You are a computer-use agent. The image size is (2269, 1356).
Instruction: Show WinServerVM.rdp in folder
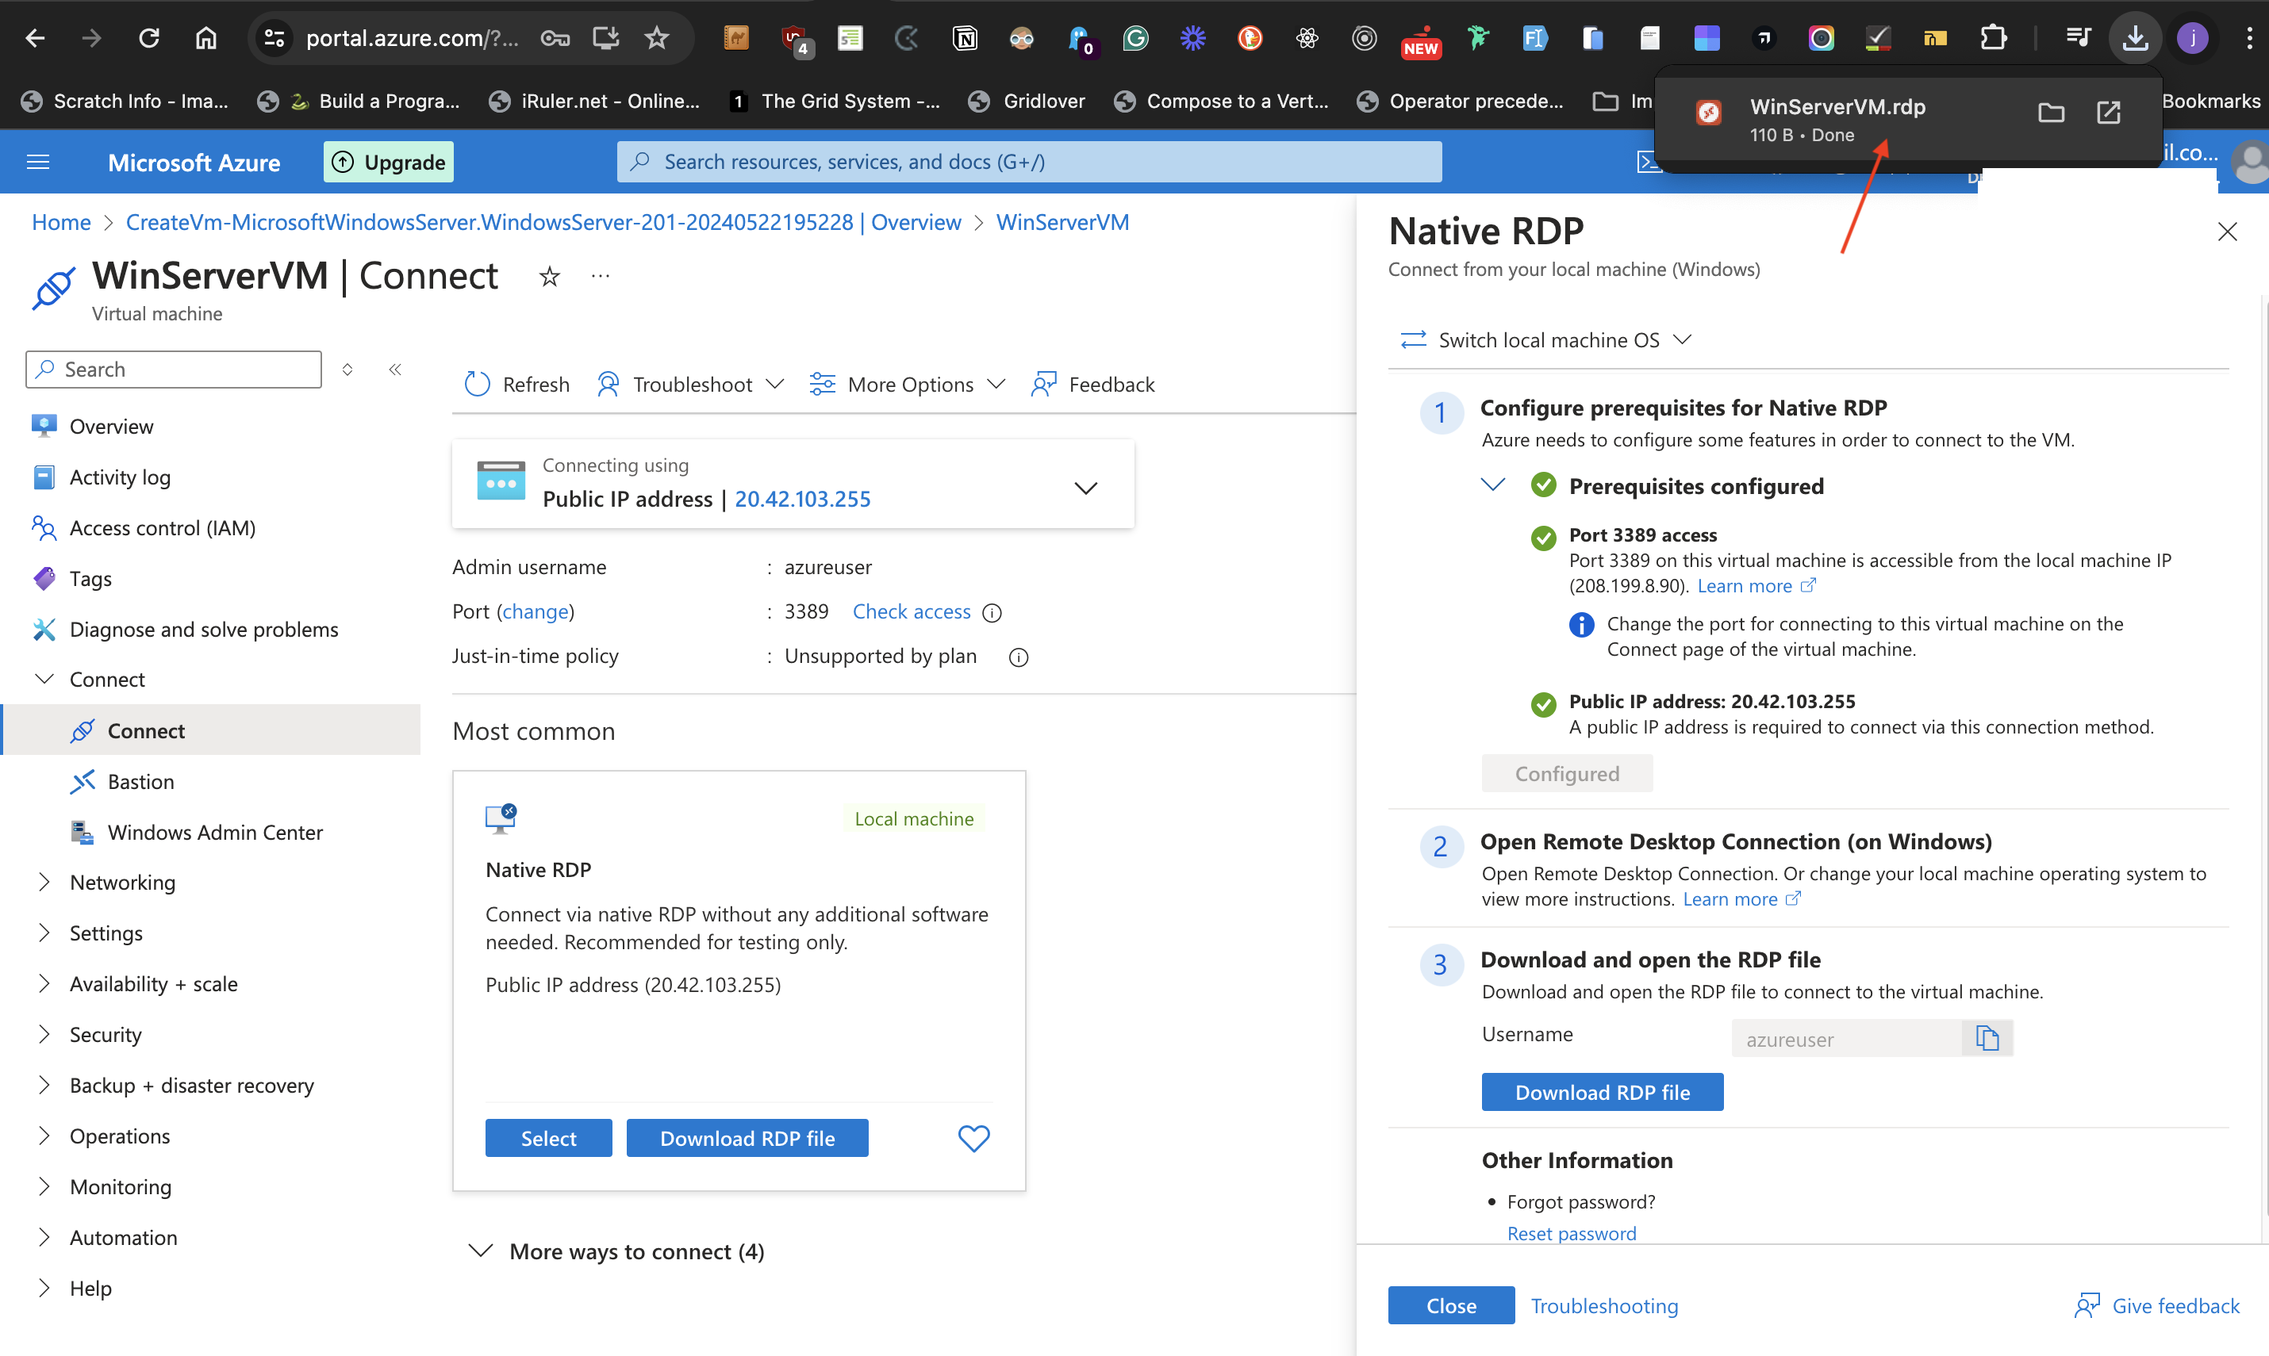pos(2051,113)
